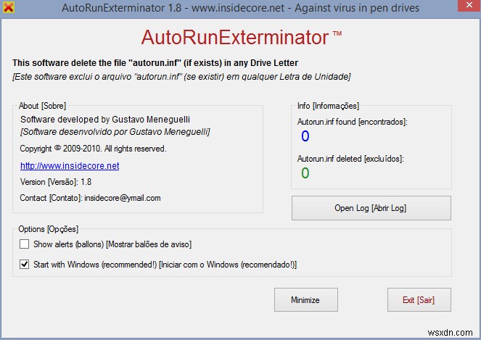Click the italic Portuguese description below the heading
This screenshot has width=481, height=340.
pos(181,76)
